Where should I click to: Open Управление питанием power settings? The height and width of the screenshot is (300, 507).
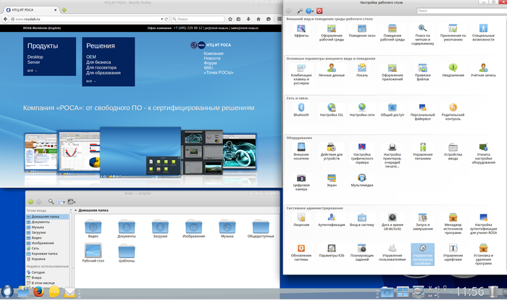[422, 149]
